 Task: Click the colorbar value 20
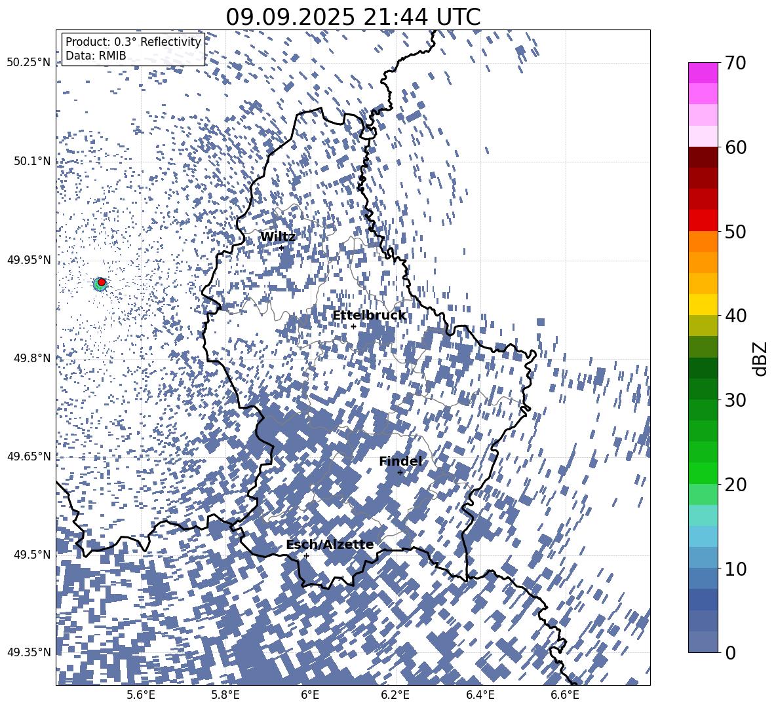(736, 485)
